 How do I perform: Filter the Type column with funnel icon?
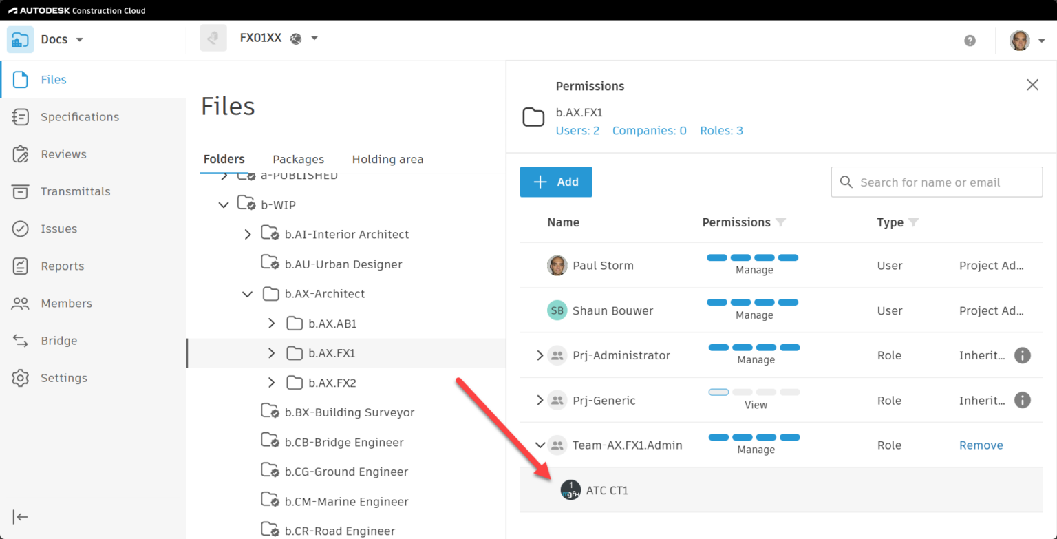pos(913,222)
